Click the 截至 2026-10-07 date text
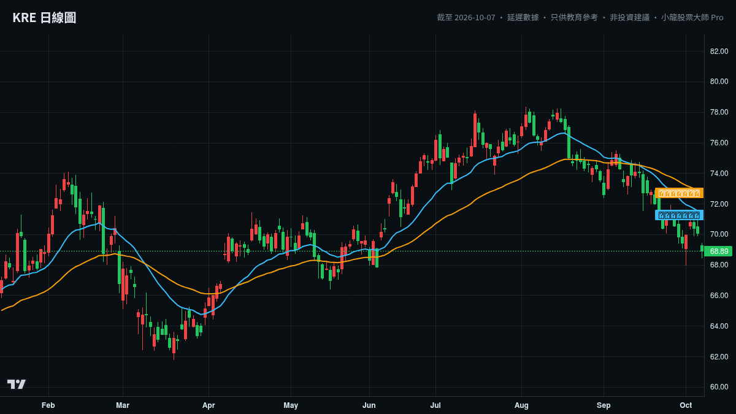Screen dimensions: 736x414 coord(466,18)
